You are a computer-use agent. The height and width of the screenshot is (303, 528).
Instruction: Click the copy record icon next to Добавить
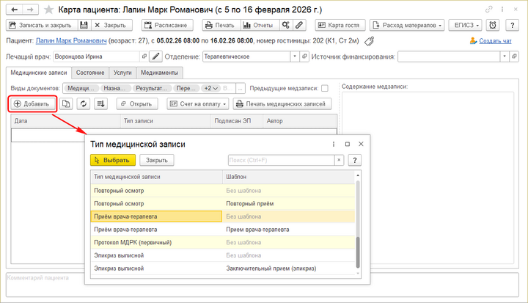coord(66,103)
